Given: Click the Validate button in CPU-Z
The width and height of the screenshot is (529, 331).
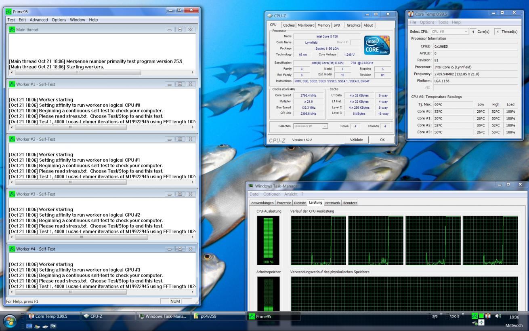Looking at the screenshot, I should (356, 140).
